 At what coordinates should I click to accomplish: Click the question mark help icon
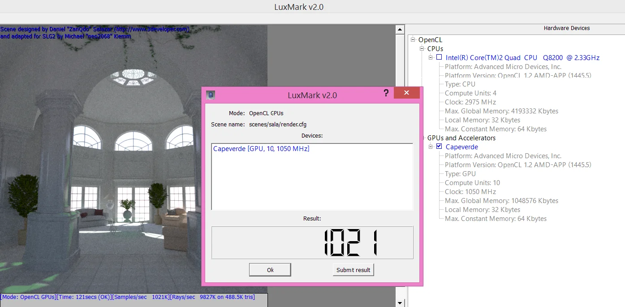point(386,93)
